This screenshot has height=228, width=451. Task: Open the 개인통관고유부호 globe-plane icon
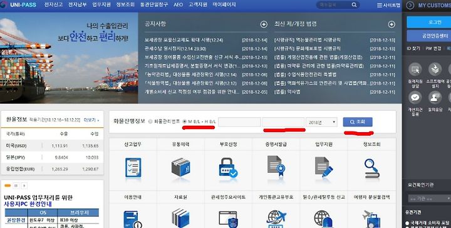[276, 219]
